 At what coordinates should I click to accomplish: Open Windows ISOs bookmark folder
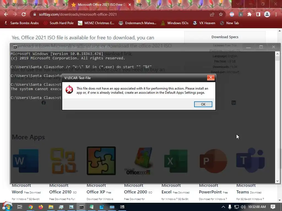click(175, 23)
